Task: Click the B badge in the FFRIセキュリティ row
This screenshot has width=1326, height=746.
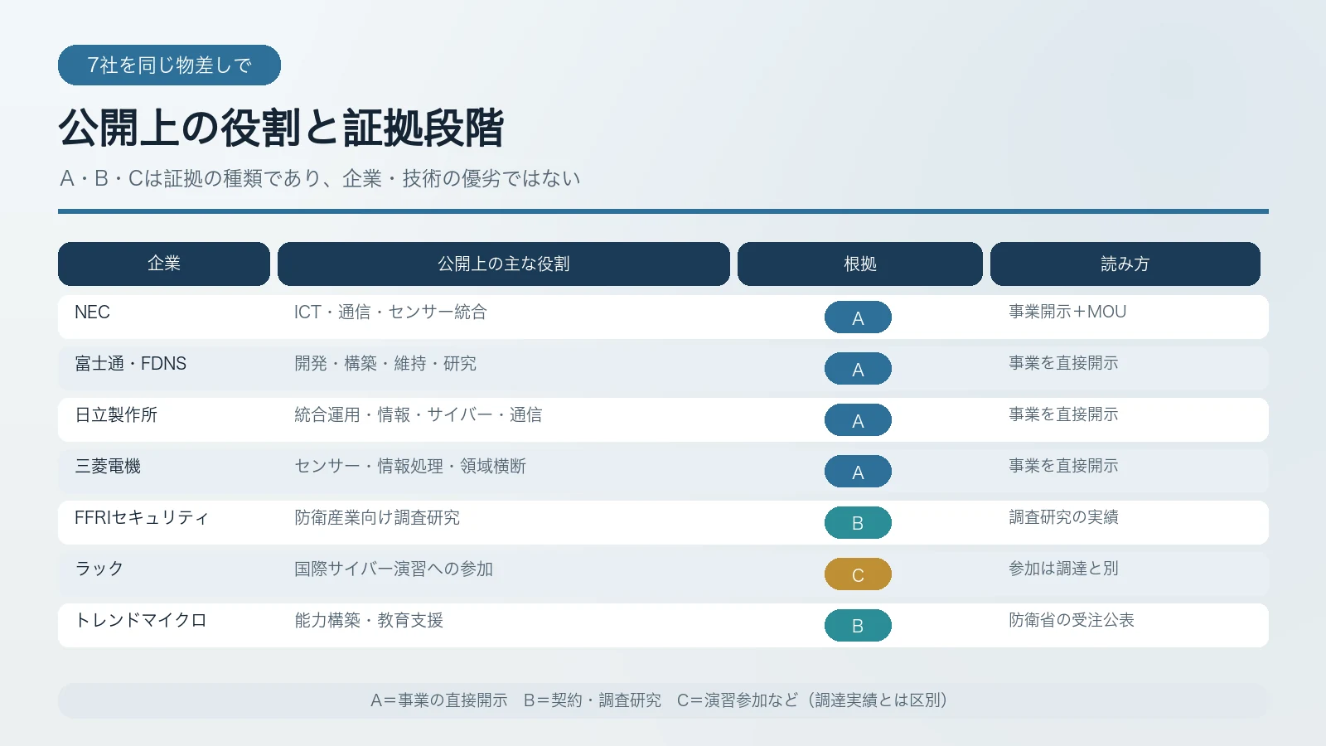Action: tap(858, 523)
